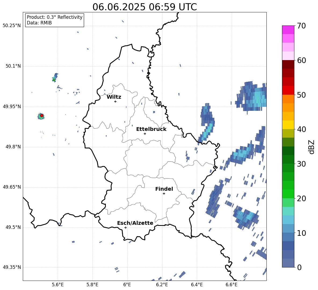Viewport: 318px width, 290px height.
Task: Click the 10 value on colorbar
Action: [x=301, y=233]
